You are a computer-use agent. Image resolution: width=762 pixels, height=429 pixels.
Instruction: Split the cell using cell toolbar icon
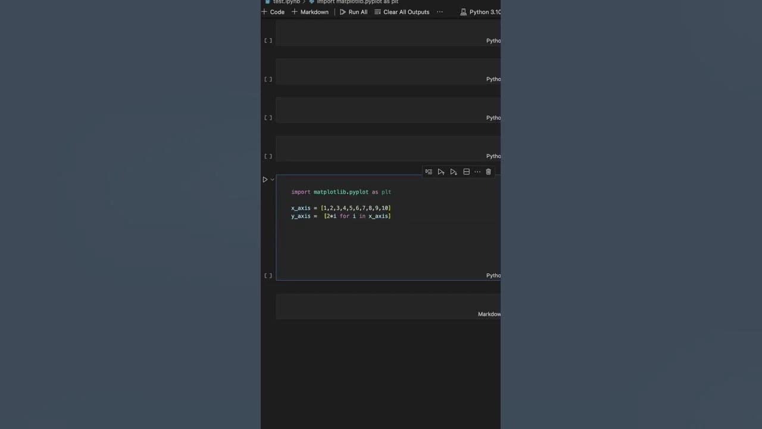[x=466, y=172]
